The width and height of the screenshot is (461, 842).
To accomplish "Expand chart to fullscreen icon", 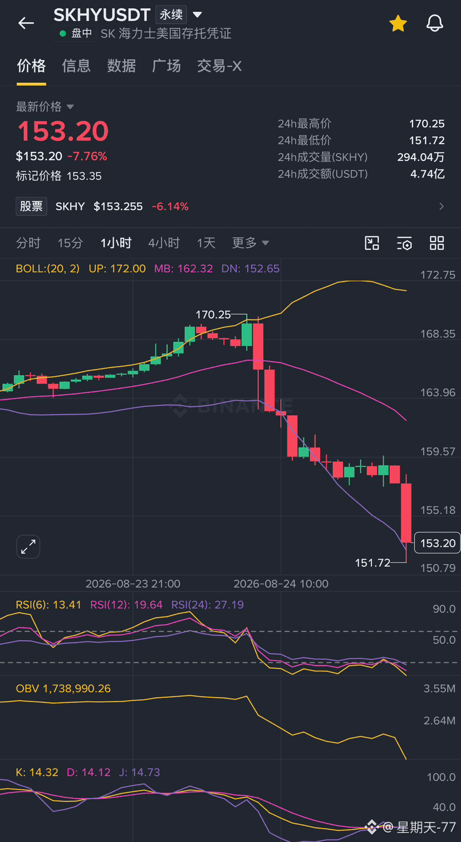I will pyautogui.click(x=28, y=547).
